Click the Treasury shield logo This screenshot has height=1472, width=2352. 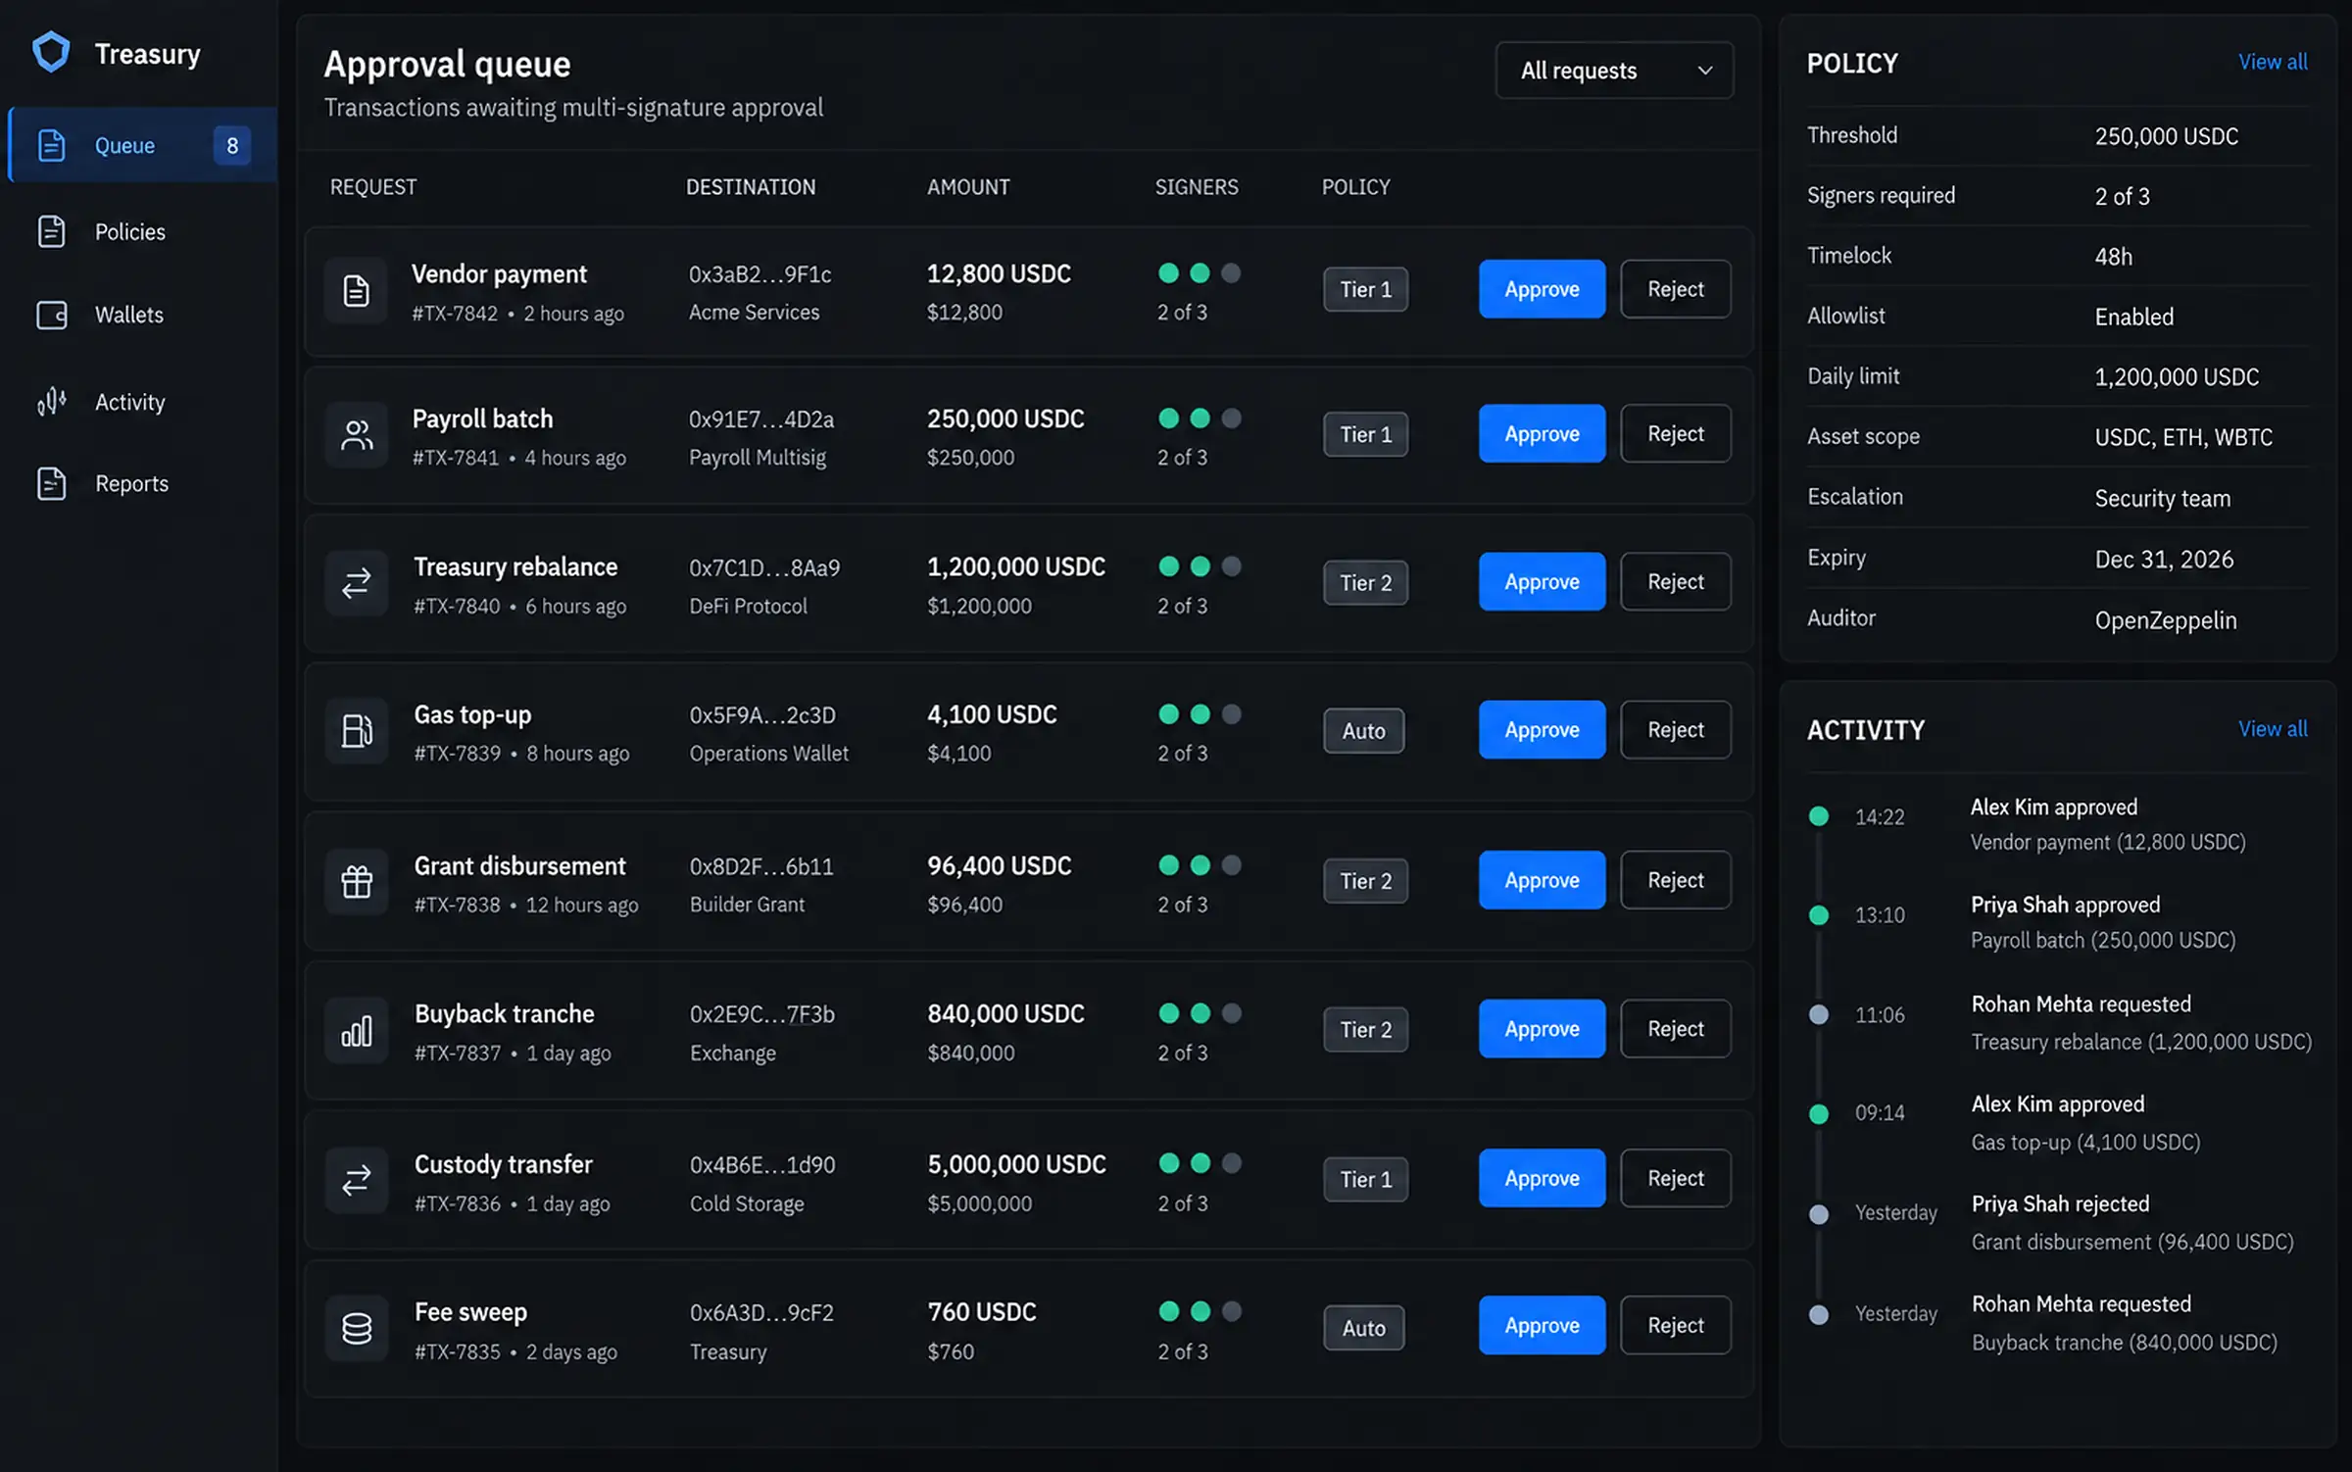coord(51,53)
